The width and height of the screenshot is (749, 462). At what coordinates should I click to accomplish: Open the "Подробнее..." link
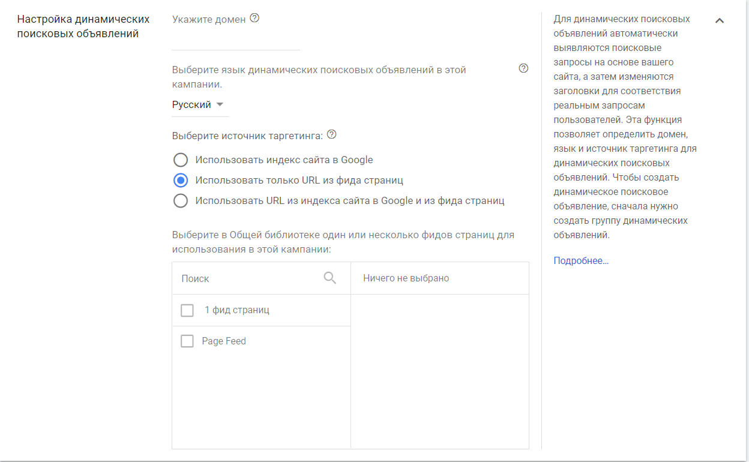click(x=581, y=261)
